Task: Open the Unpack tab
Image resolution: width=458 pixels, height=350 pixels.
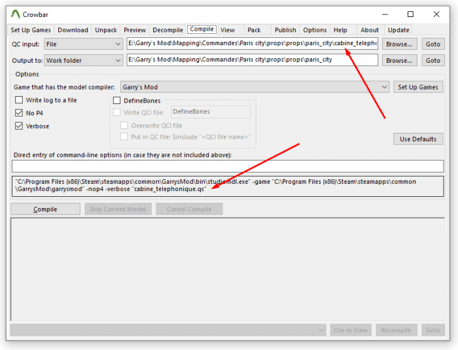Action: 106,30
